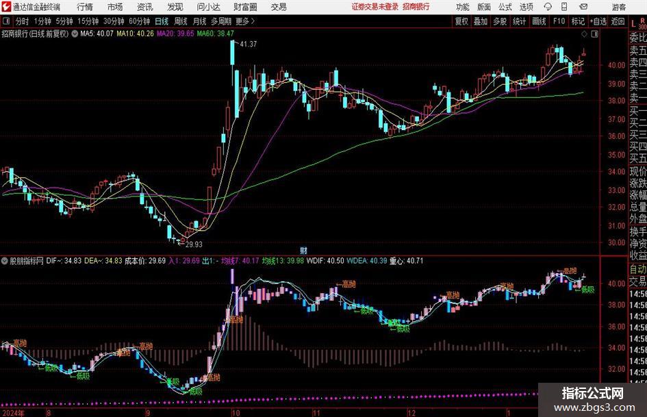
Task: Click the 多股 toolbar button
Action: pos(500,21)
